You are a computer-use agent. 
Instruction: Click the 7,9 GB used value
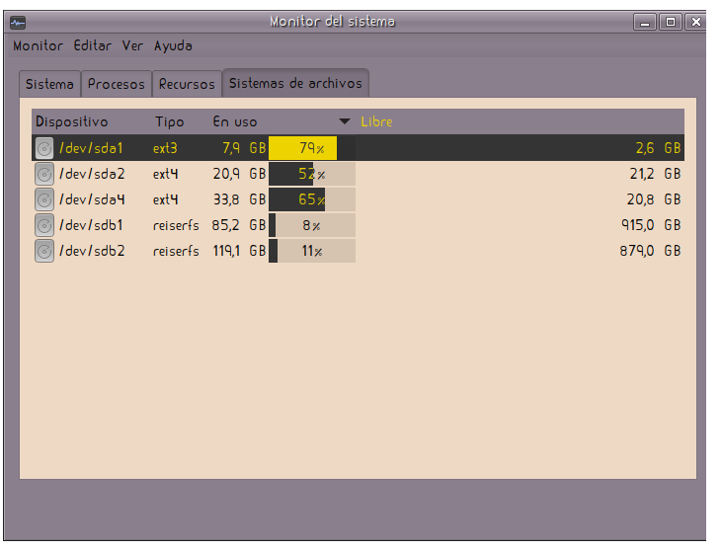pyautogui.click(x=244, y=148)
